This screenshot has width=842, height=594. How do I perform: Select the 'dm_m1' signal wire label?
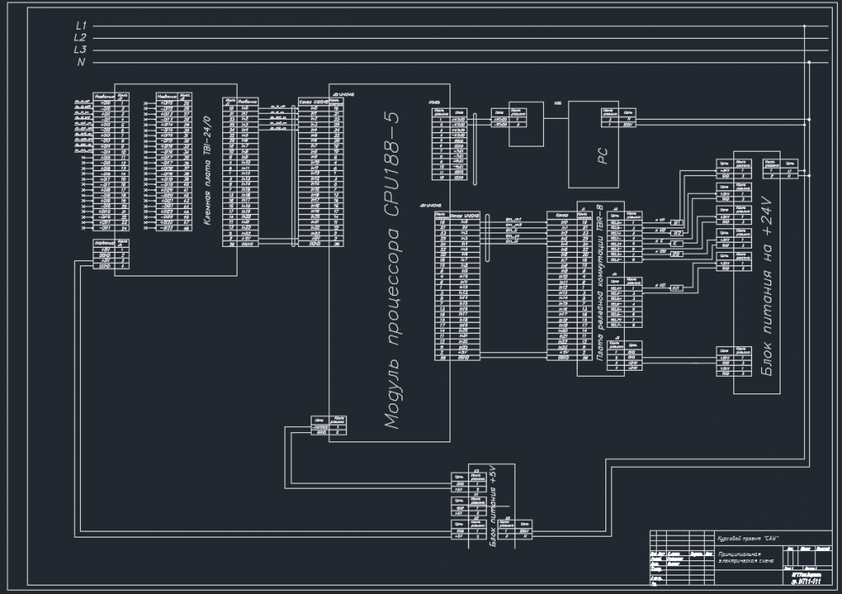pos(514,219)
